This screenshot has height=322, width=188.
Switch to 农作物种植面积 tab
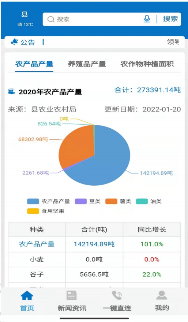147,64
